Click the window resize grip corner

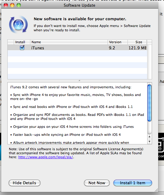pyautogui.click(x=156, y=190)
